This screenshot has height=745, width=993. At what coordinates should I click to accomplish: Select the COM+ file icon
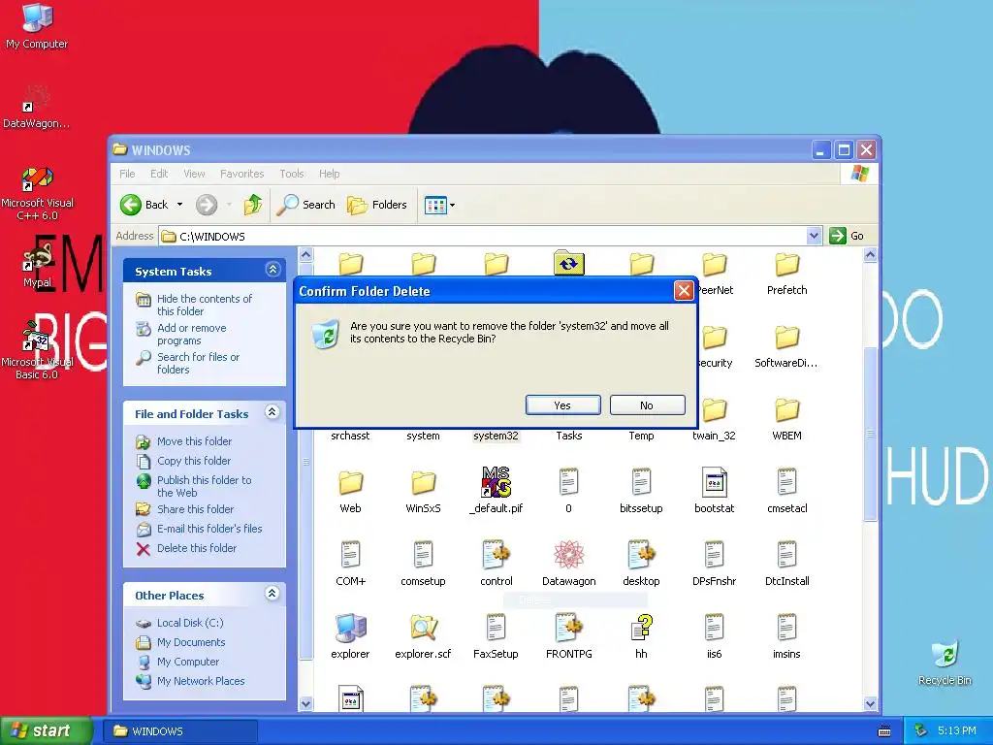(x=350, y=555)
